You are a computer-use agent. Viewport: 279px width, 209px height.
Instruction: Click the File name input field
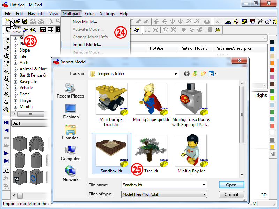162,185
